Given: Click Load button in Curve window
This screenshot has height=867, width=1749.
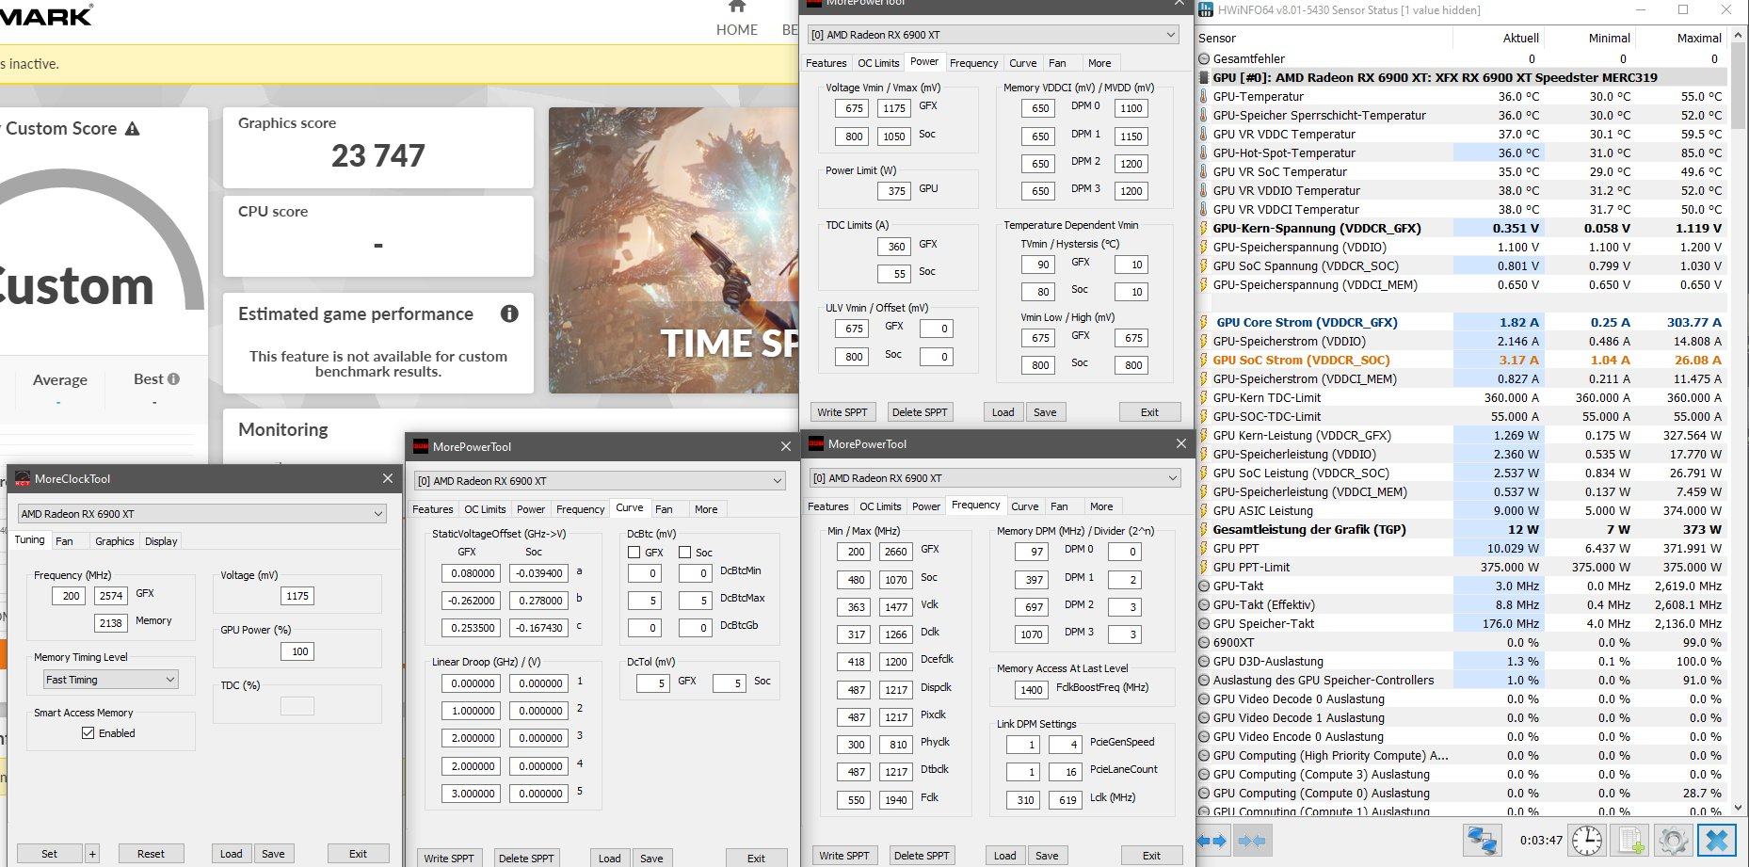Looking at the screenshot, I should [610, 859].
